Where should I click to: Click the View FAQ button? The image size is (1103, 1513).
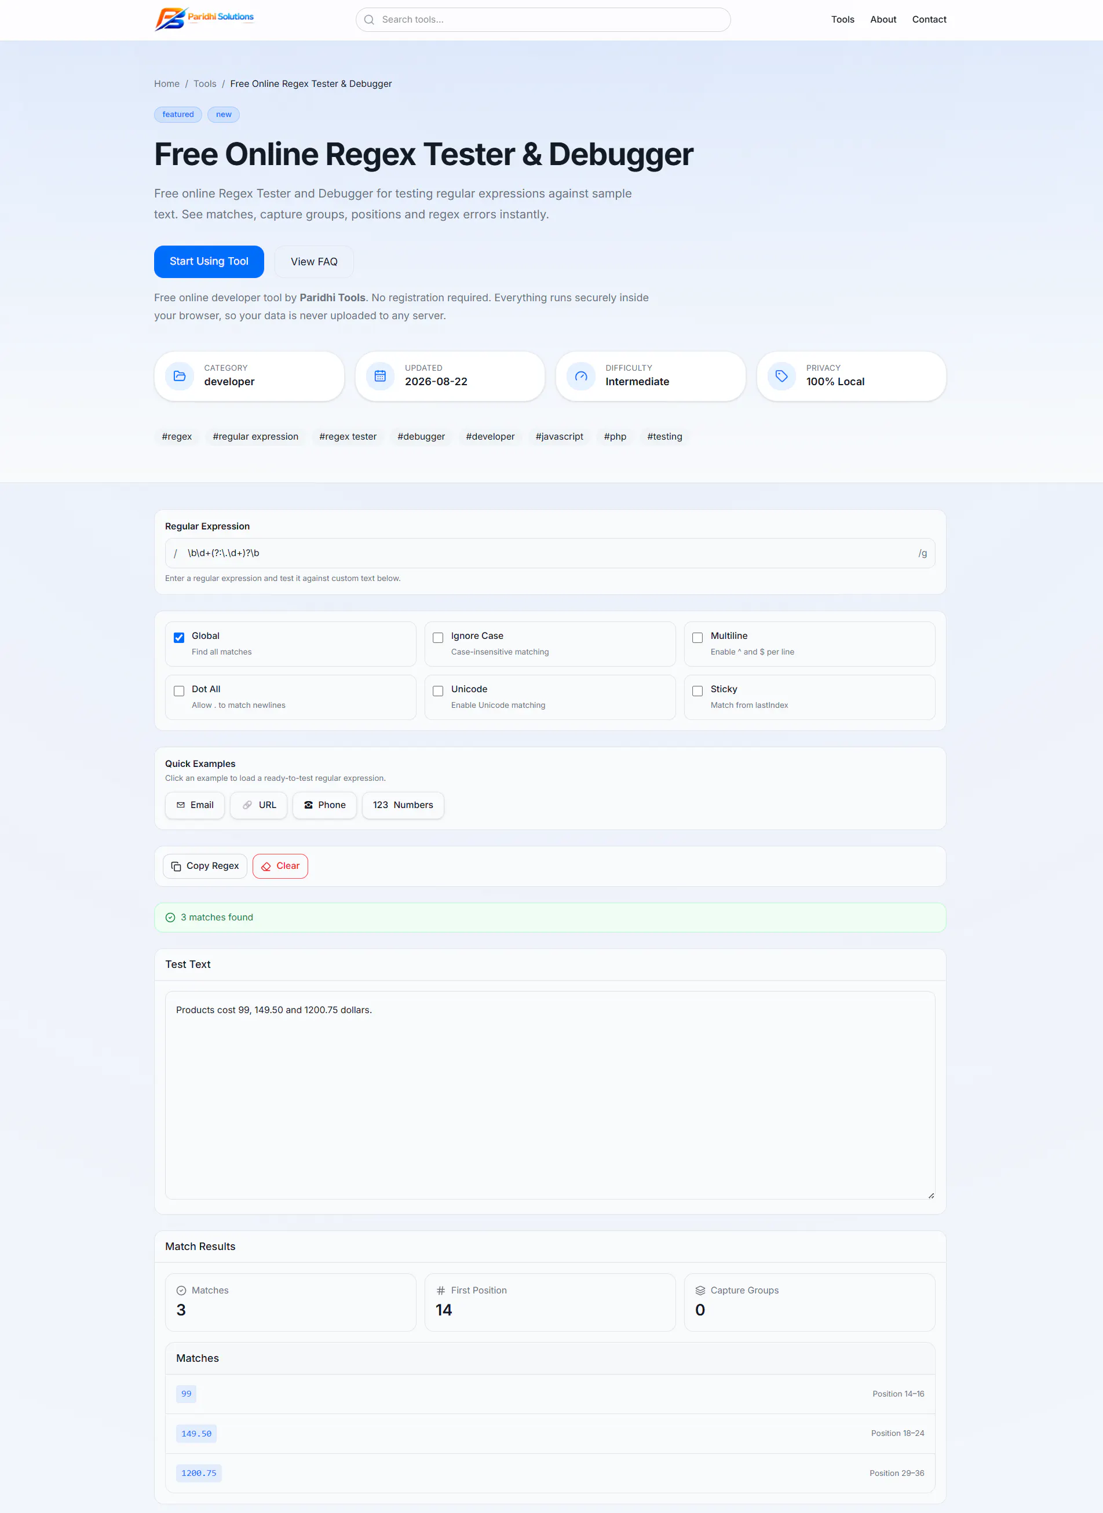pyautogui.click(x=314, y=262)
